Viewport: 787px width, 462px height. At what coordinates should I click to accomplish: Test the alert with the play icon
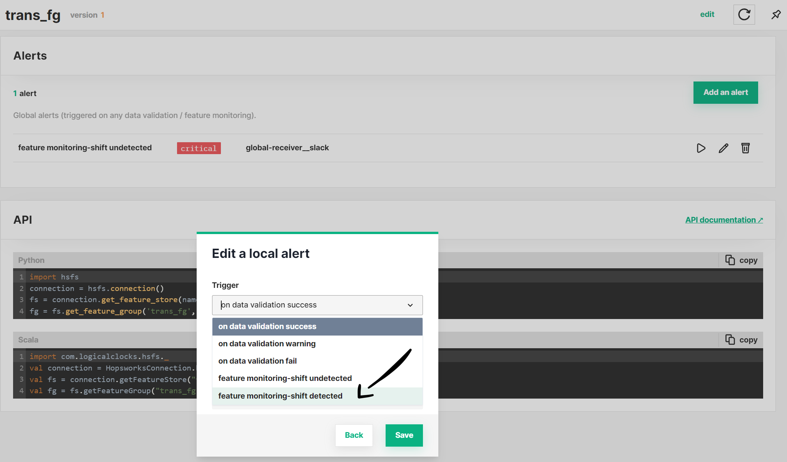(701, 148)
